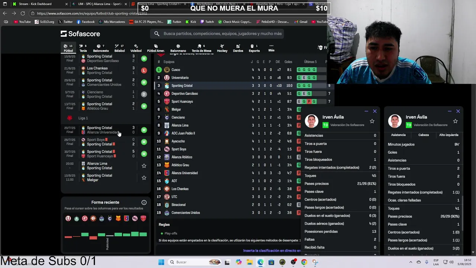Open the Futbin bookmark
The image size is (476, 268).
coord(174,22)
